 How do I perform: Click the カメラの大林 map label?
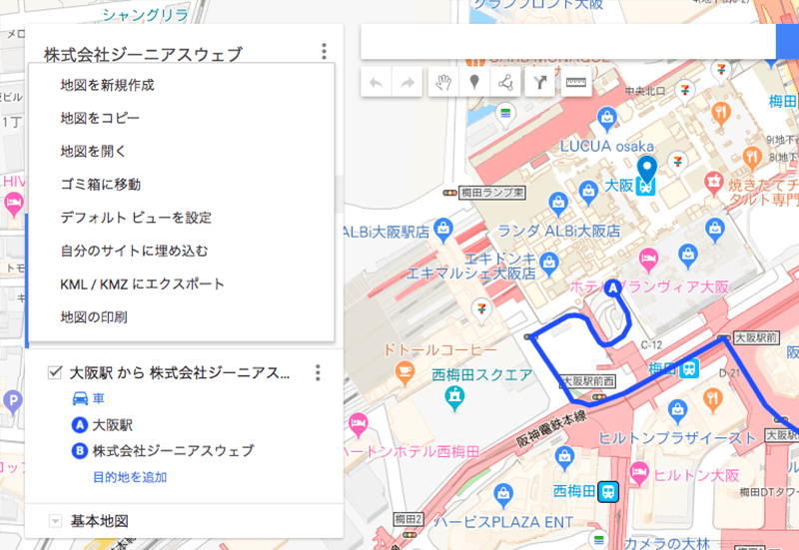coord(667,543)
